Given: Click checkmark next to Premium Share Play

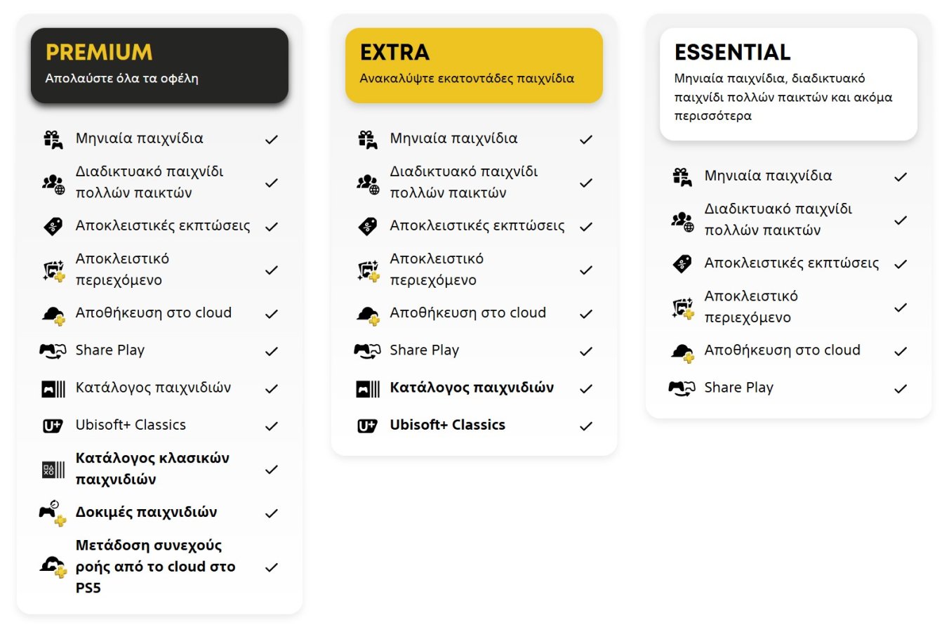Looking at the screenshot, I should click(x=272, y=351).
